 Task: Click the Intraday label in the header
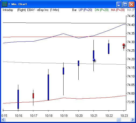(8, 10)
